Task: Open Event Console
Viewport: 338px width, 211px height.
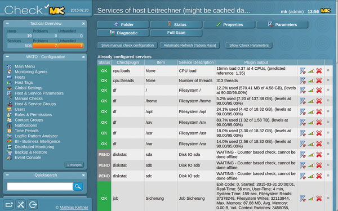Action: coord(28,158)
